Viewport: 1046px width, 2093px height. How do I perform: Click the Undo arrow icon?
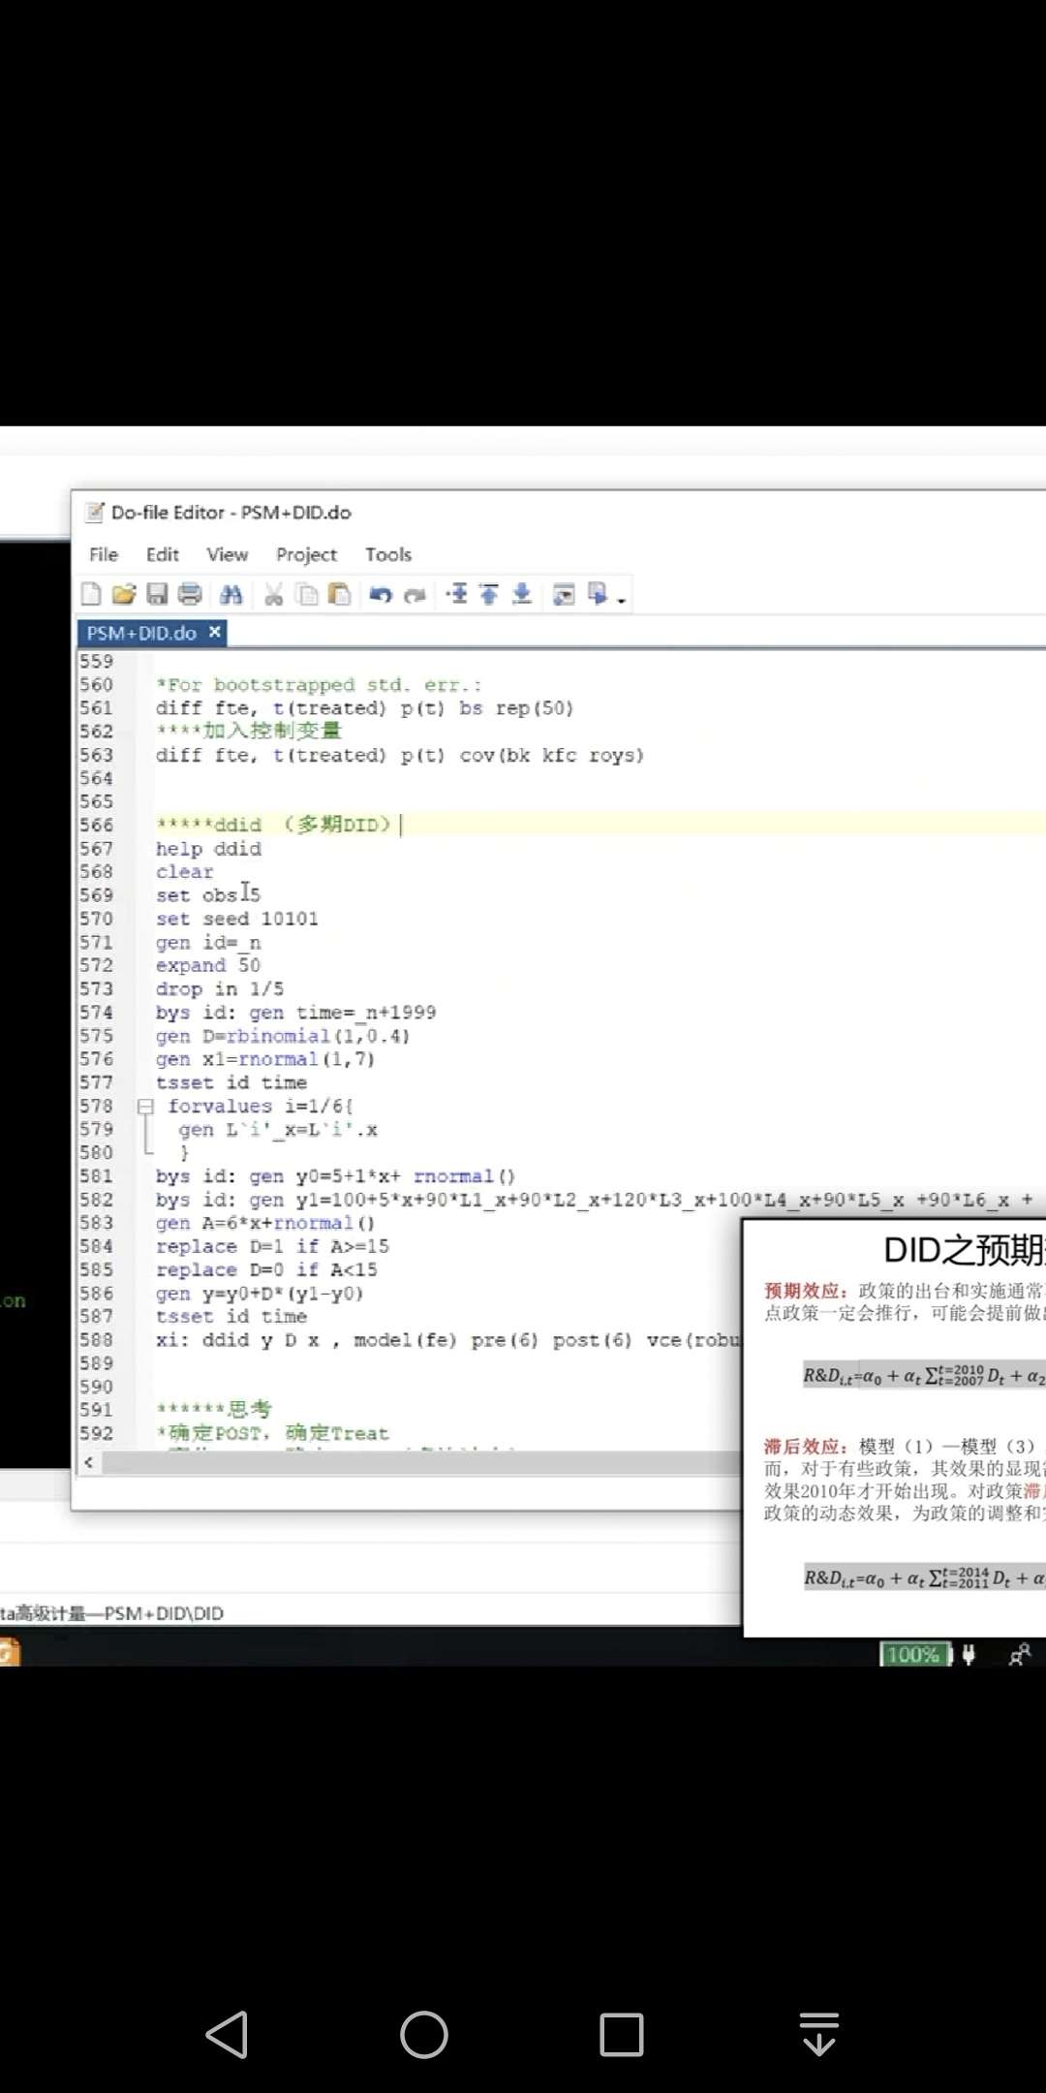[381, 594]
